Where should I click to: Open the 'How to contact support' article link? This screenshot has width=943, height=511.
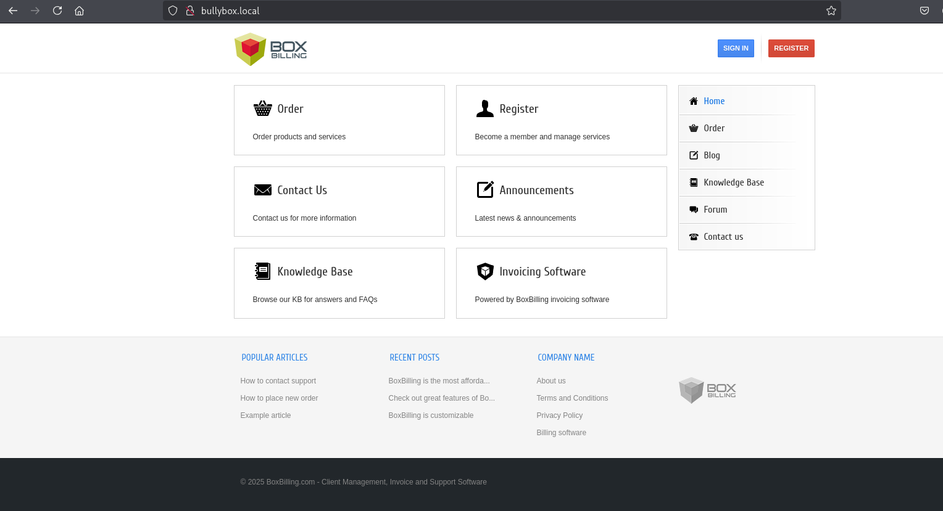[278, 381]
